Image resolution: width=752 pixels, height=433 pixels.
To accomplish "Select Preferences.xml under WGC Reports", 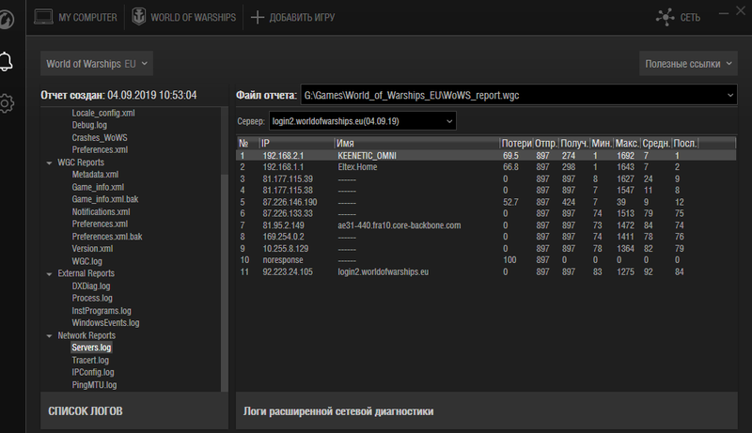I will pyautogui.click(x=100, y=224).
